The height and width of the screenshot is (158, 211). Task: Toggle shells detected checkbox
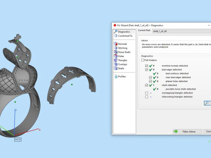146,85
